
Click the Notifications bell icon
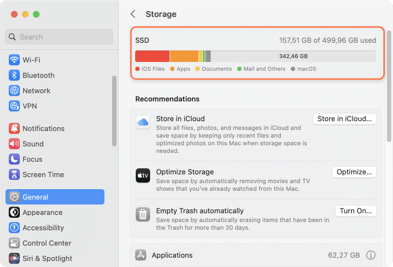[14, 128]
